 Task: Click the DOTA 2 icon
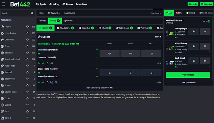click(2, 118)
